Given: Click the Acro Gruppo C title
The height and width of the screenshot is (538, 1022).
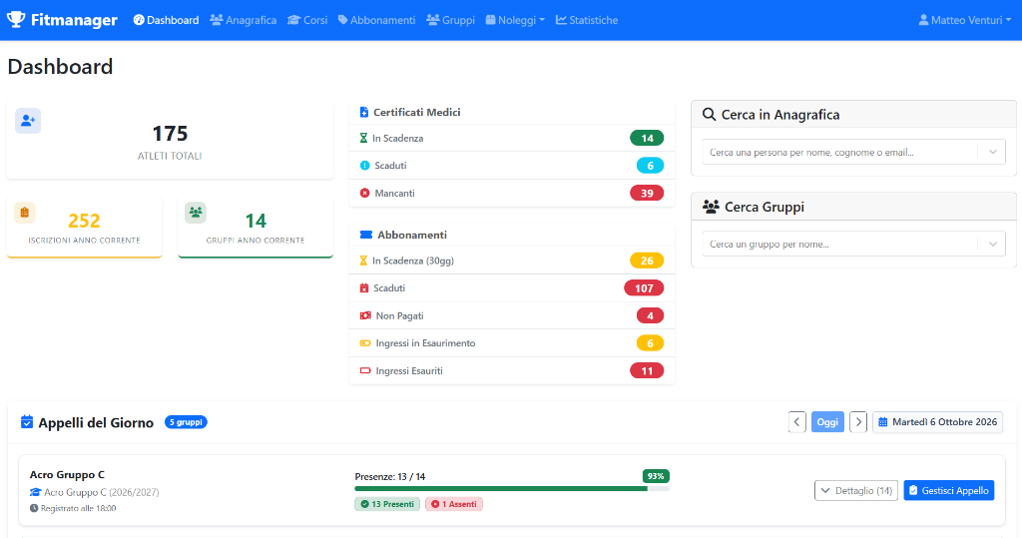Looking at the screenshot, I should pos(67,475).
